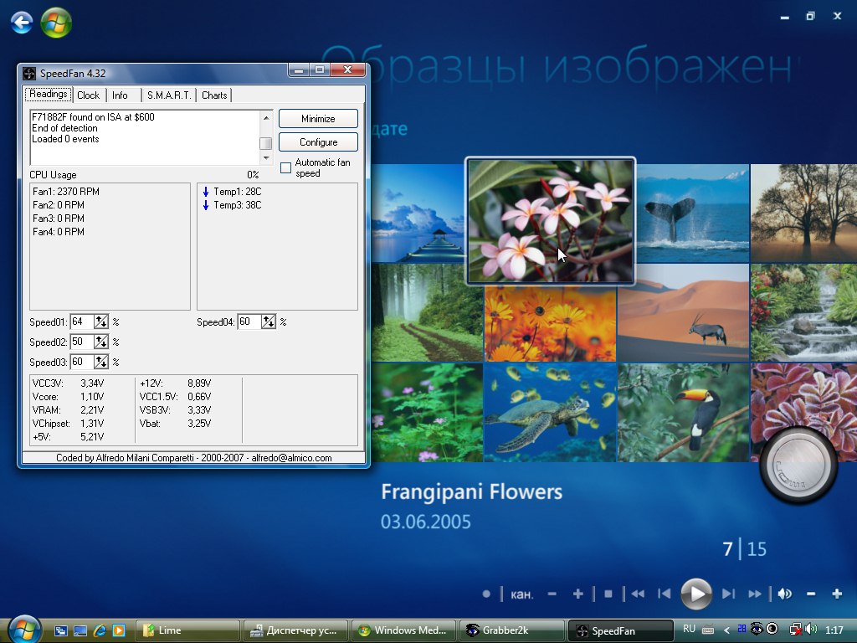Click the fast forward button
Screen dimensions: 857x643
[x=755, y=594]
